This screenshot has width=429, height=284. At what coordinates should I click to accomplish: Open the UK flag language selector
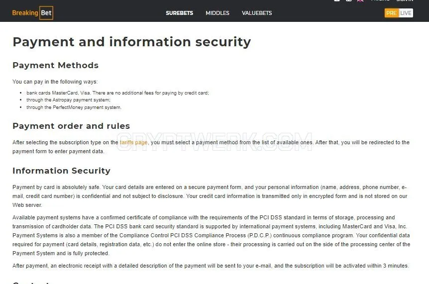(x=360, y=1)
